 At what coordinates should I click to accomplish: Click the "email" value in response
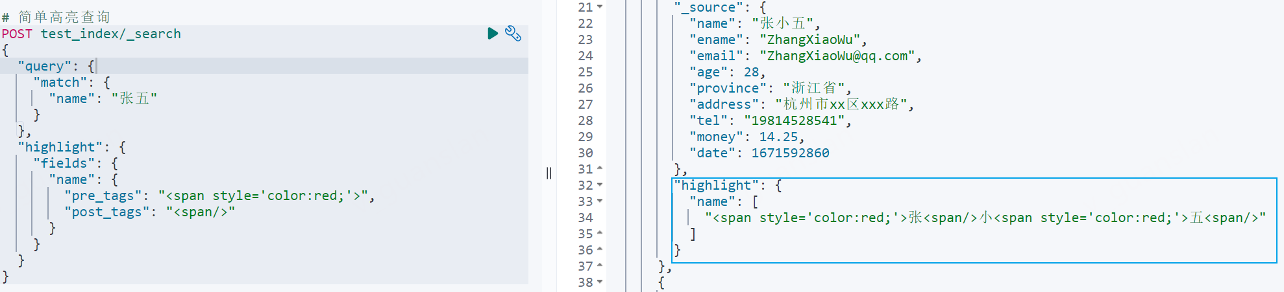pyautogui.click(x=837, y=56)
